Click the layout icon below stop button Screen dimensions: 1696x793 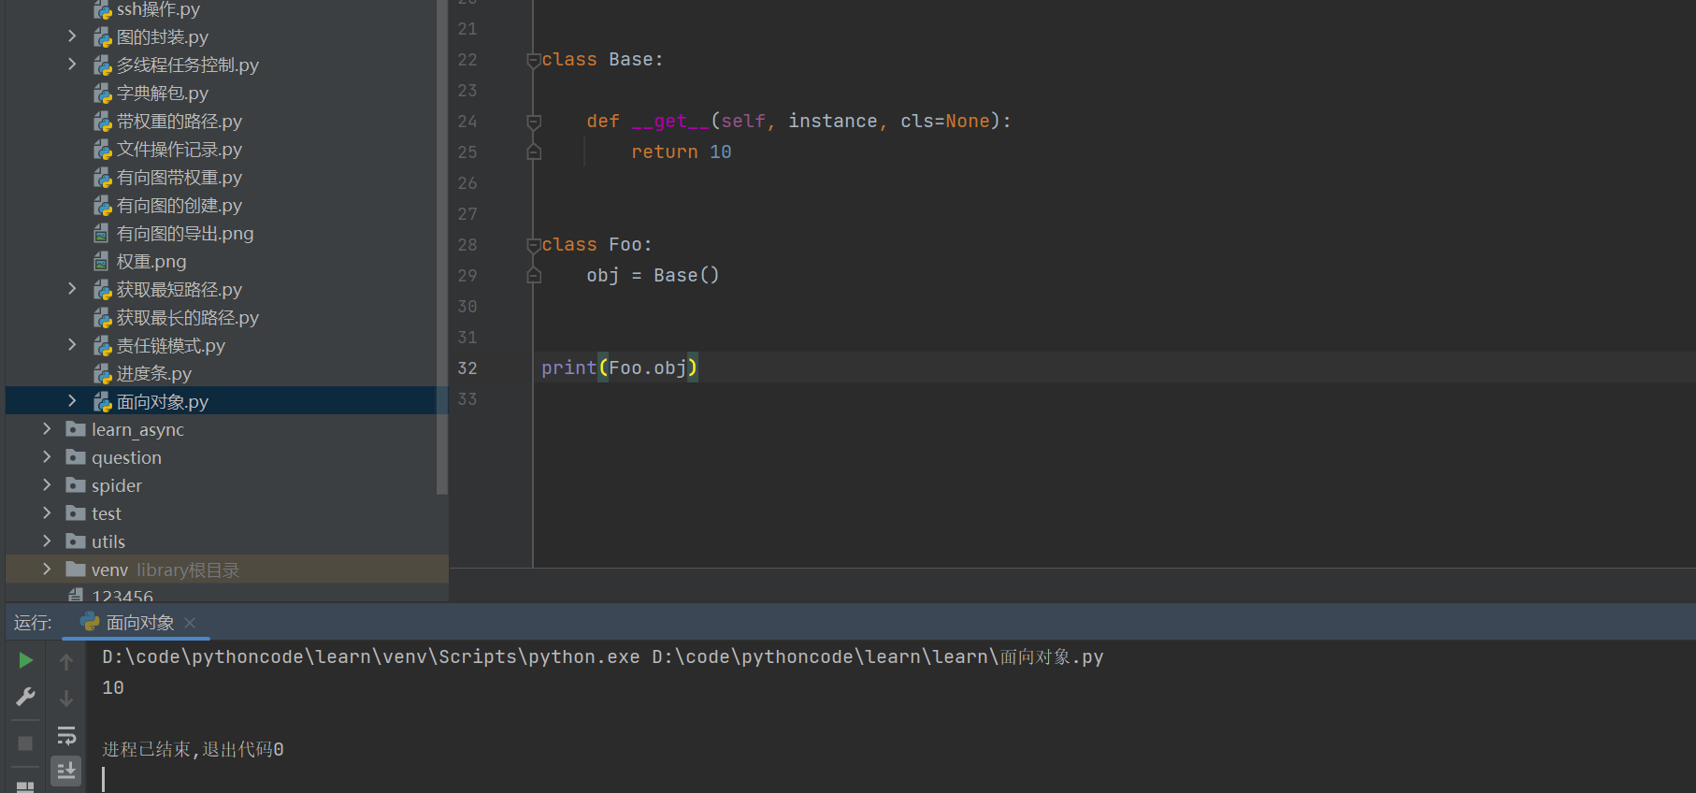point(25,786)
